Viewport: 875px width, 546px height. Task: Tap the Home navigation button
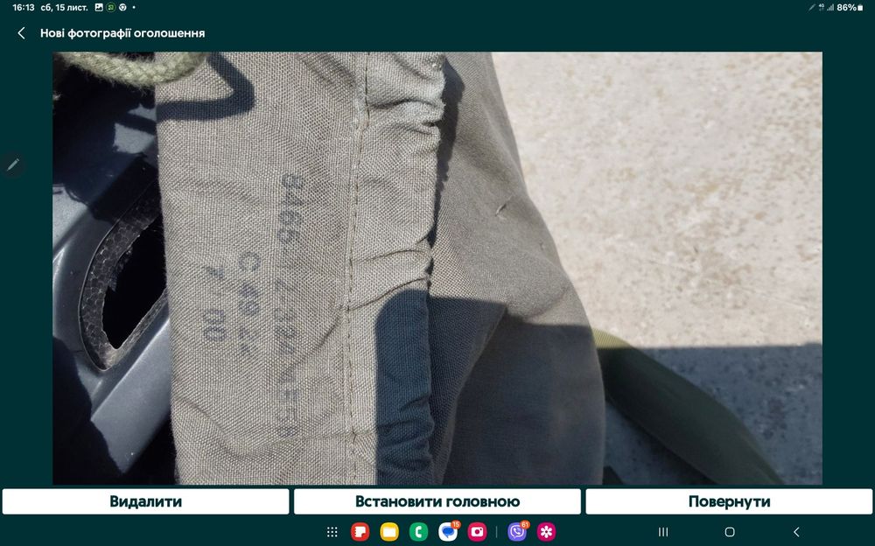(730, 532)
